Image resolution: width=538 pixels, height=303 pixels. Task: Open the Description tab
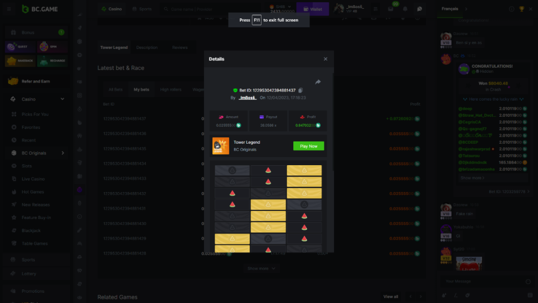click(147, 47)
